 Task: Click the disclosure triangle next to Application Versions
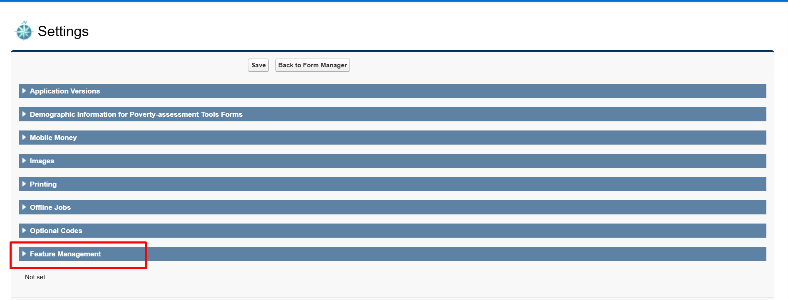pos(24,91)
